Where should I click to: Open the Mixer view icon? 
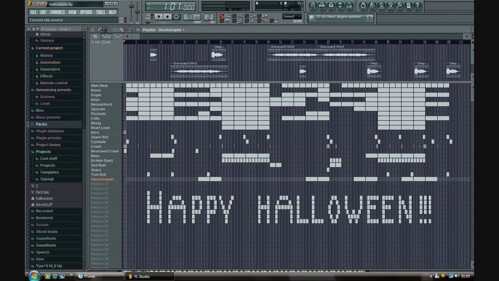(x=349, y=5)
